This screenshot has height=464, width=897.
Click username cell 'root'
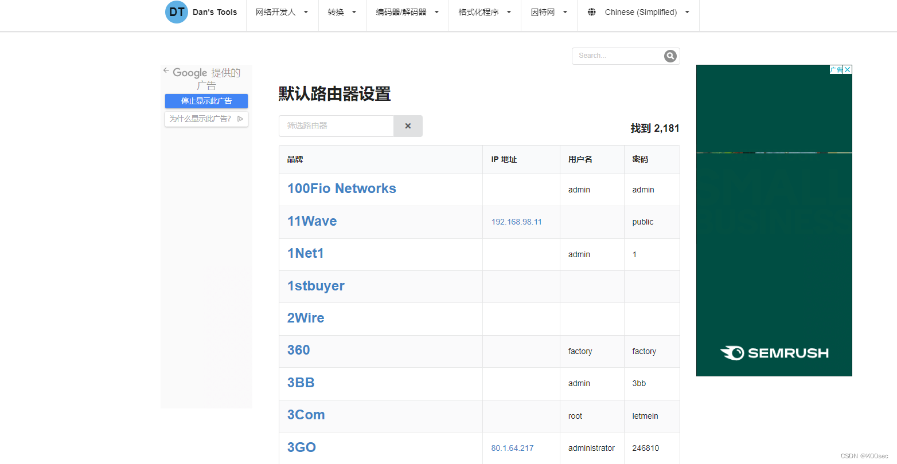tap(575, 416)
